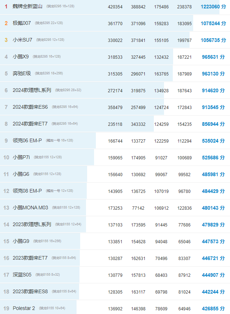The width and height of the screenshot is (230, 314).
Task: Click total score 442244 分
Action: coord(213,292)
